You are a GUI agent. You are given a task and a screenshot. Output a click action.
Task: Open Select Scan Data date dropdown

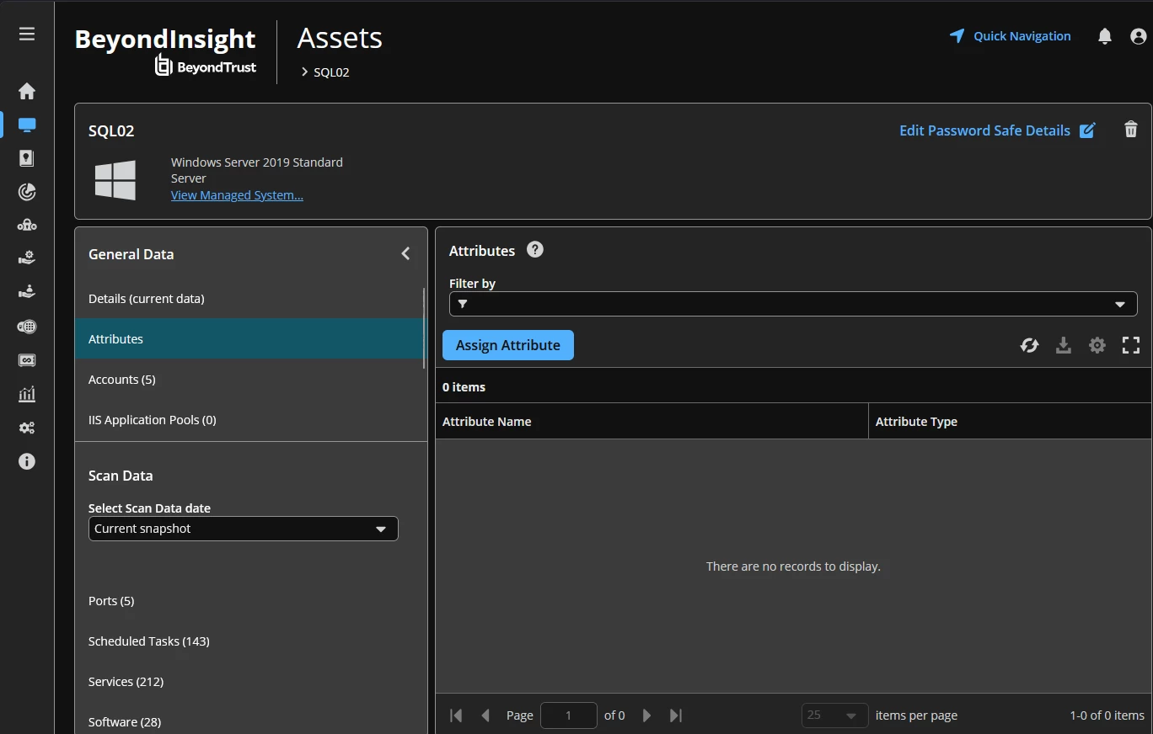[x=243, y=529]
